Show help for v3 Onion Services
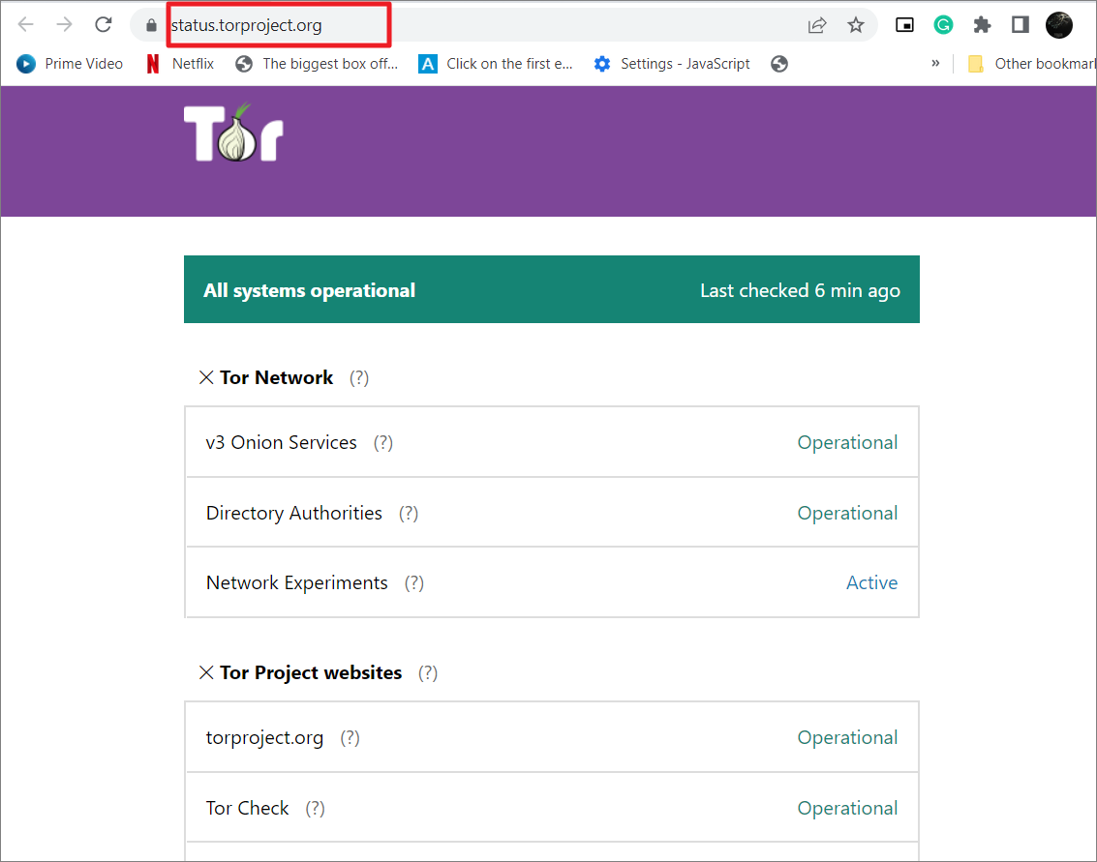 [382, 443]
